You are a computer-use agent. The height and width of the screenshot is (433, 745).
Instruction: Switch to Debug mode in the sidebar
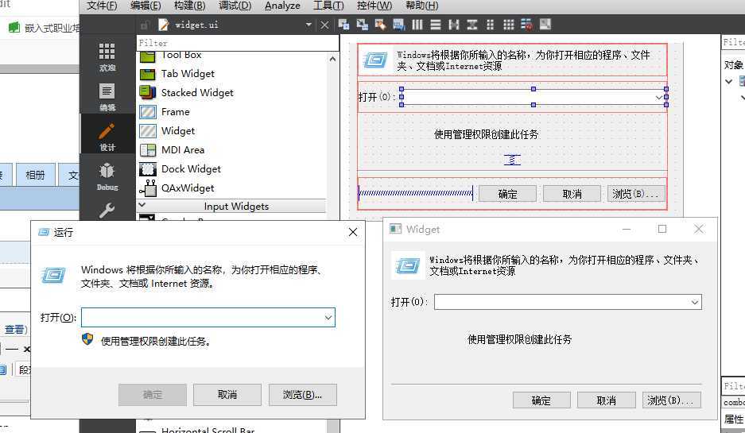tap(107, 176)
